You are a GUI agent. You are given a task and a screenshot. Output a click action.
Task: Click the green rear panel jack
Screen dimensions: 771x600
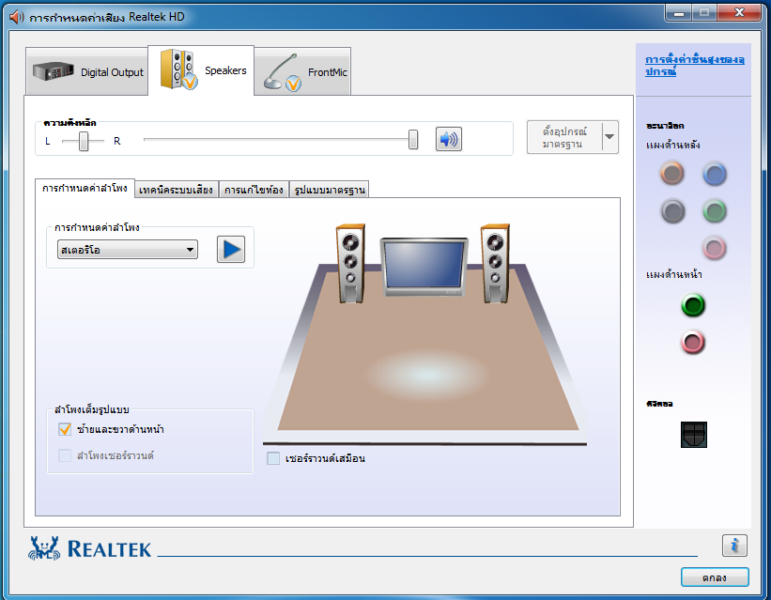[715, 211]
